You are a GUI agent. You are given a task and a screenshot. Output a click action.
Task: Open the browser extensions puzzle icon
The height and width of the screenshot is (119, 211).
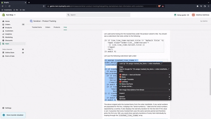(198, 6)
